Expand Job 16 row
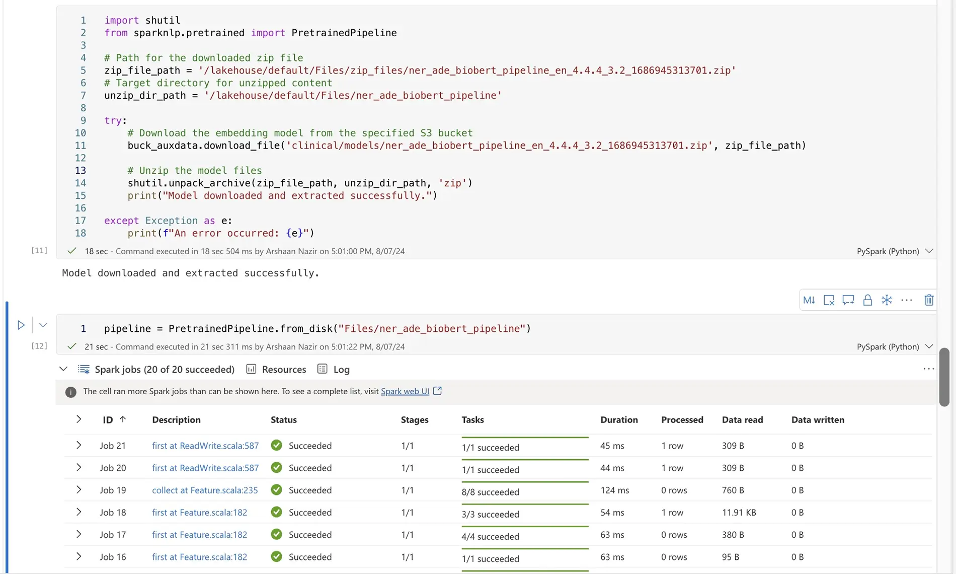This screenshot has height=574, width=956. pyautogui.click(x=78, y=556)
